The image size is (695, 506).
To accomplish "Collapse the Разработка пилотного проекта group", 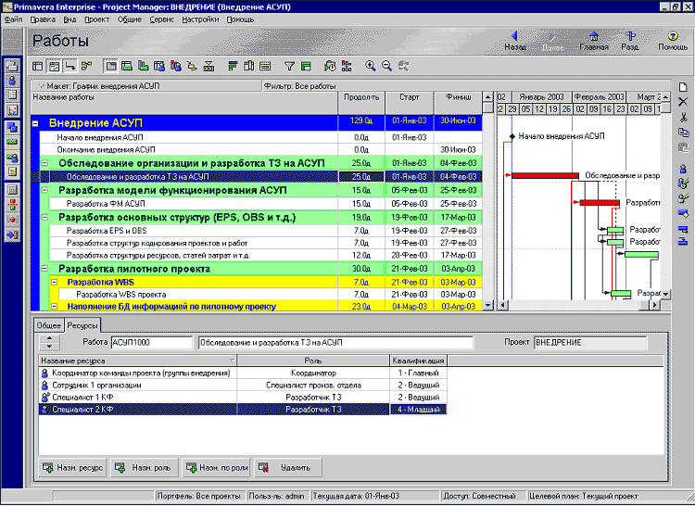I will click(x=44, y=269).
